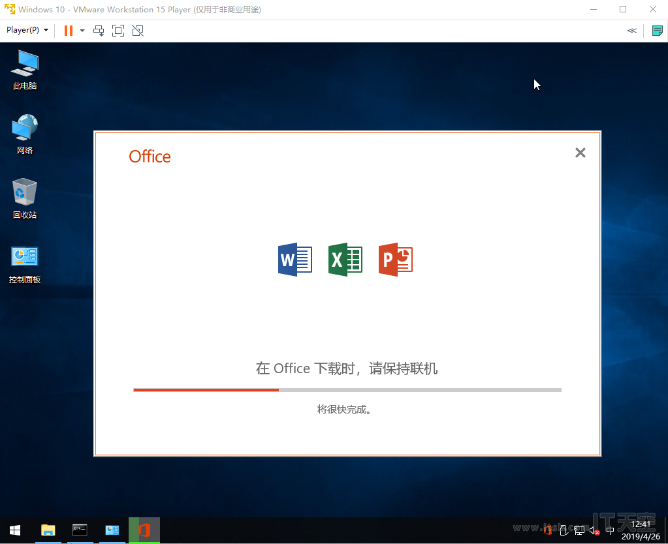This screenshot has width=668, height=544.
Task: Open the VMware notes panel icon
Action: coord(658,31)
